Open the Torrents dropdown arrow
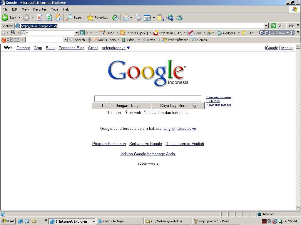Image resolution: width=301 pixels, height=225 pixels. 150,33
